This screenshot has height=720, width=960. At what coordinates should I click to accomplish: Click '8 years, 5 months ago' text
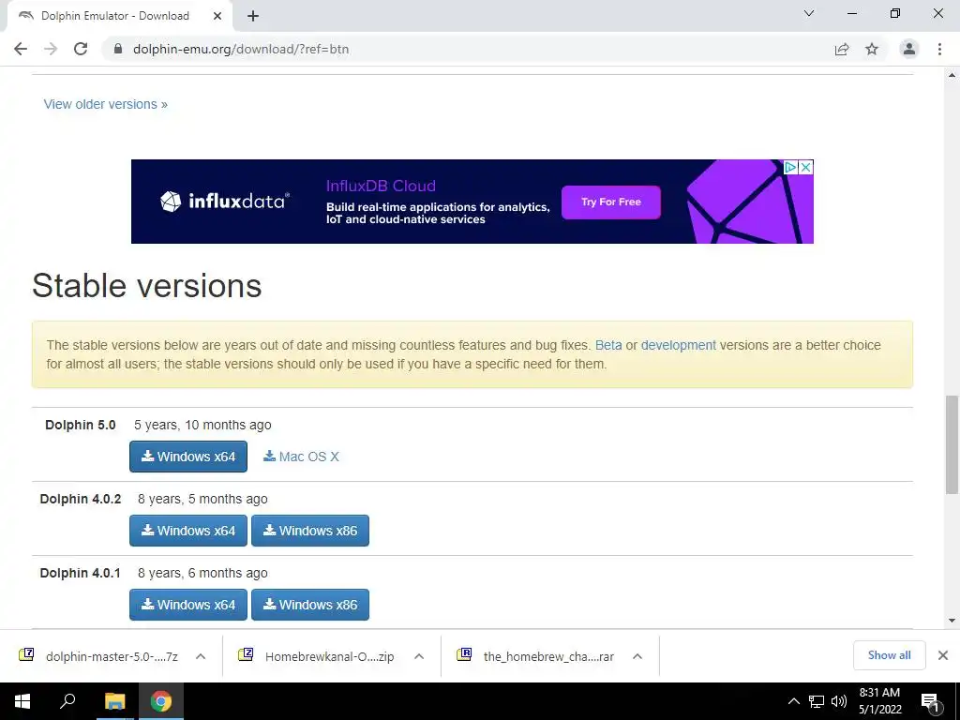(202, 499)
